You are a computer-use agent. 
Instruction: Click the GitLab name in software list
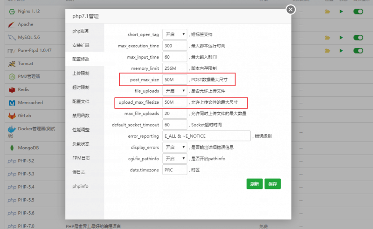[25, 116]
